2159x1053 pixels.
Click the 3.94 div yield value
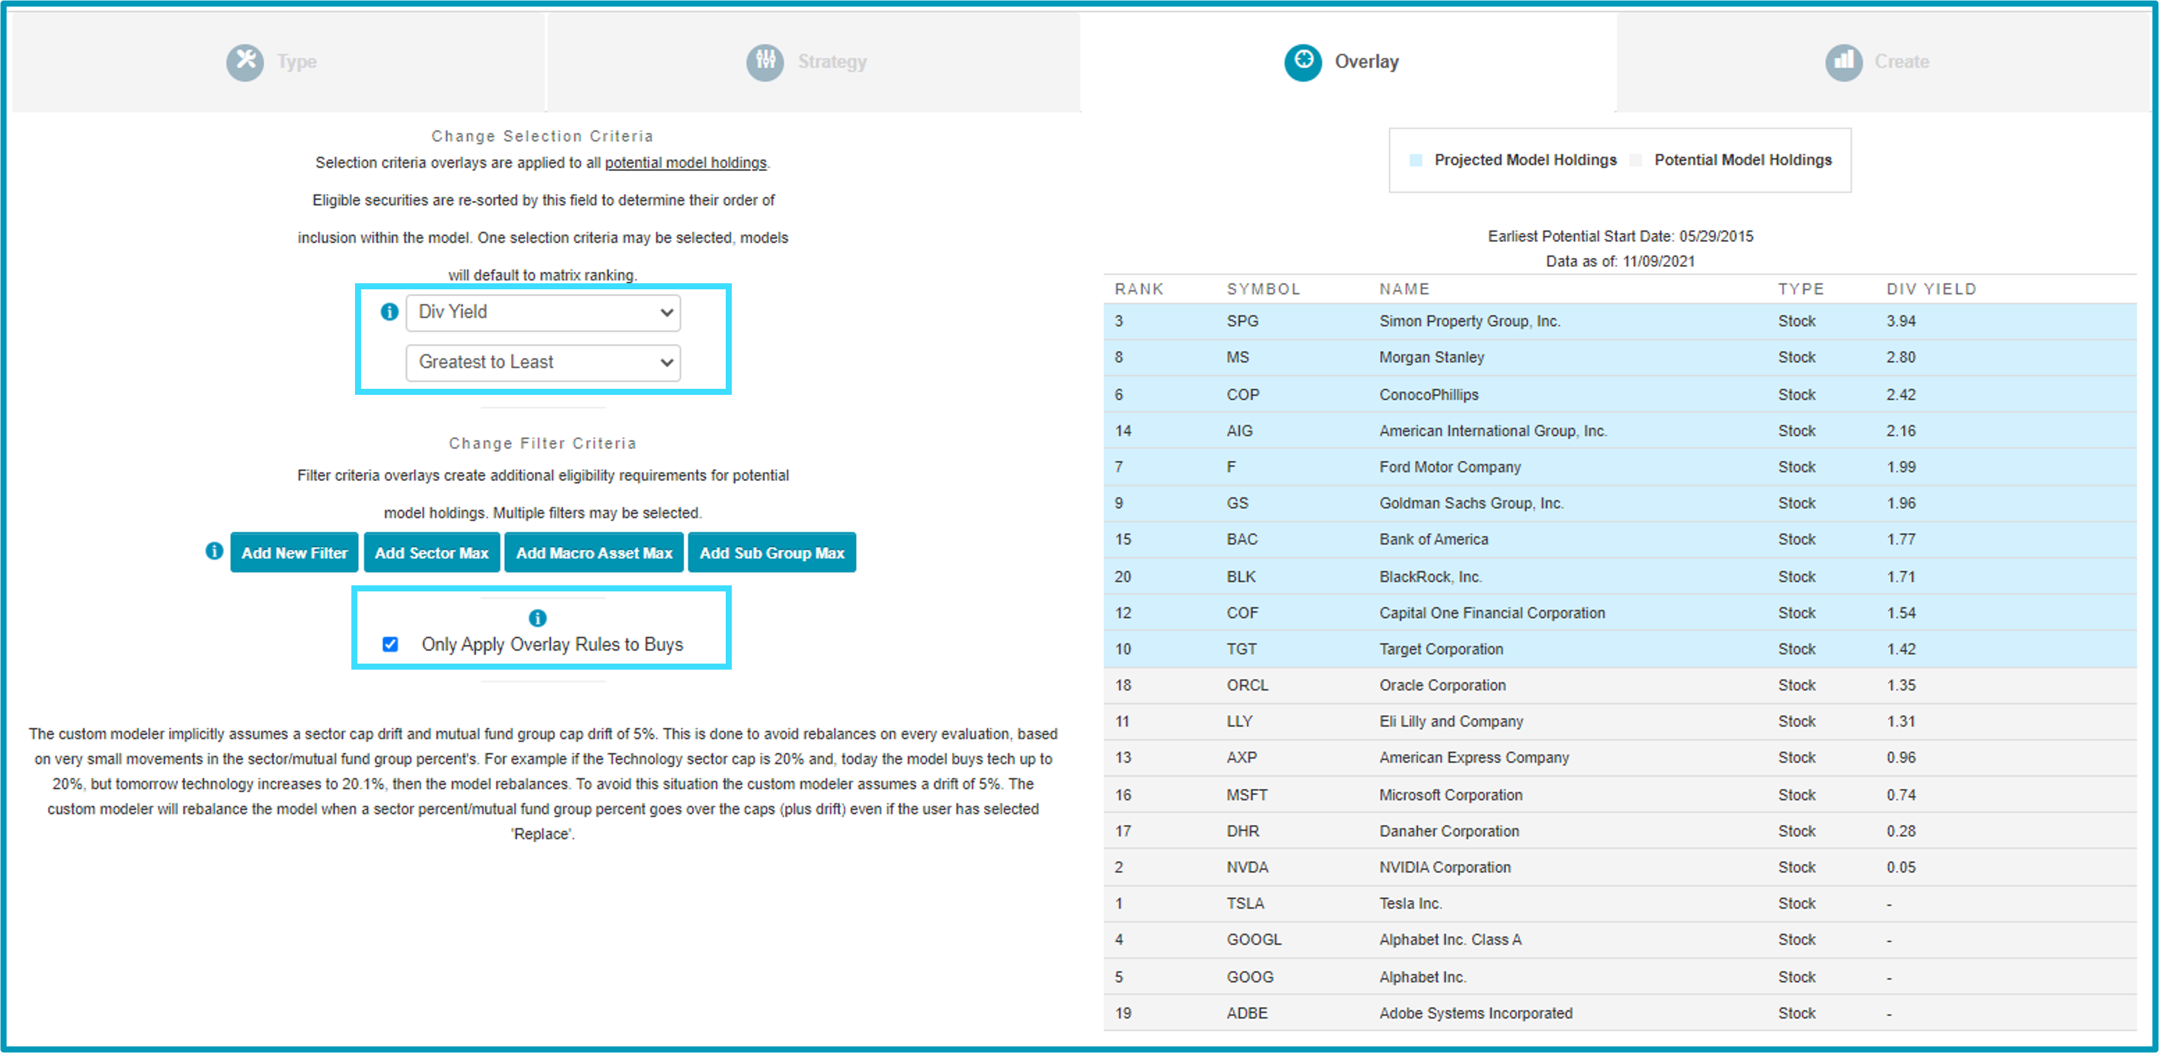click(x=1901, y=321)
